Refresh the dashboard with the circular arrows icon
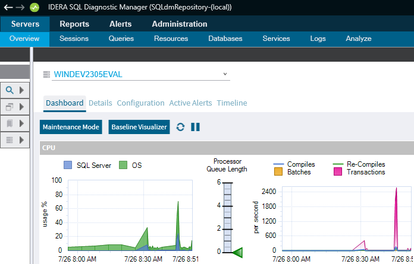Screen dimensions: 414x264 coord(180,127)
